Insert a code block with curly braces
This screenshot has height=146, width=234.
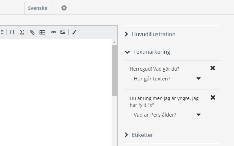(12, 32)
